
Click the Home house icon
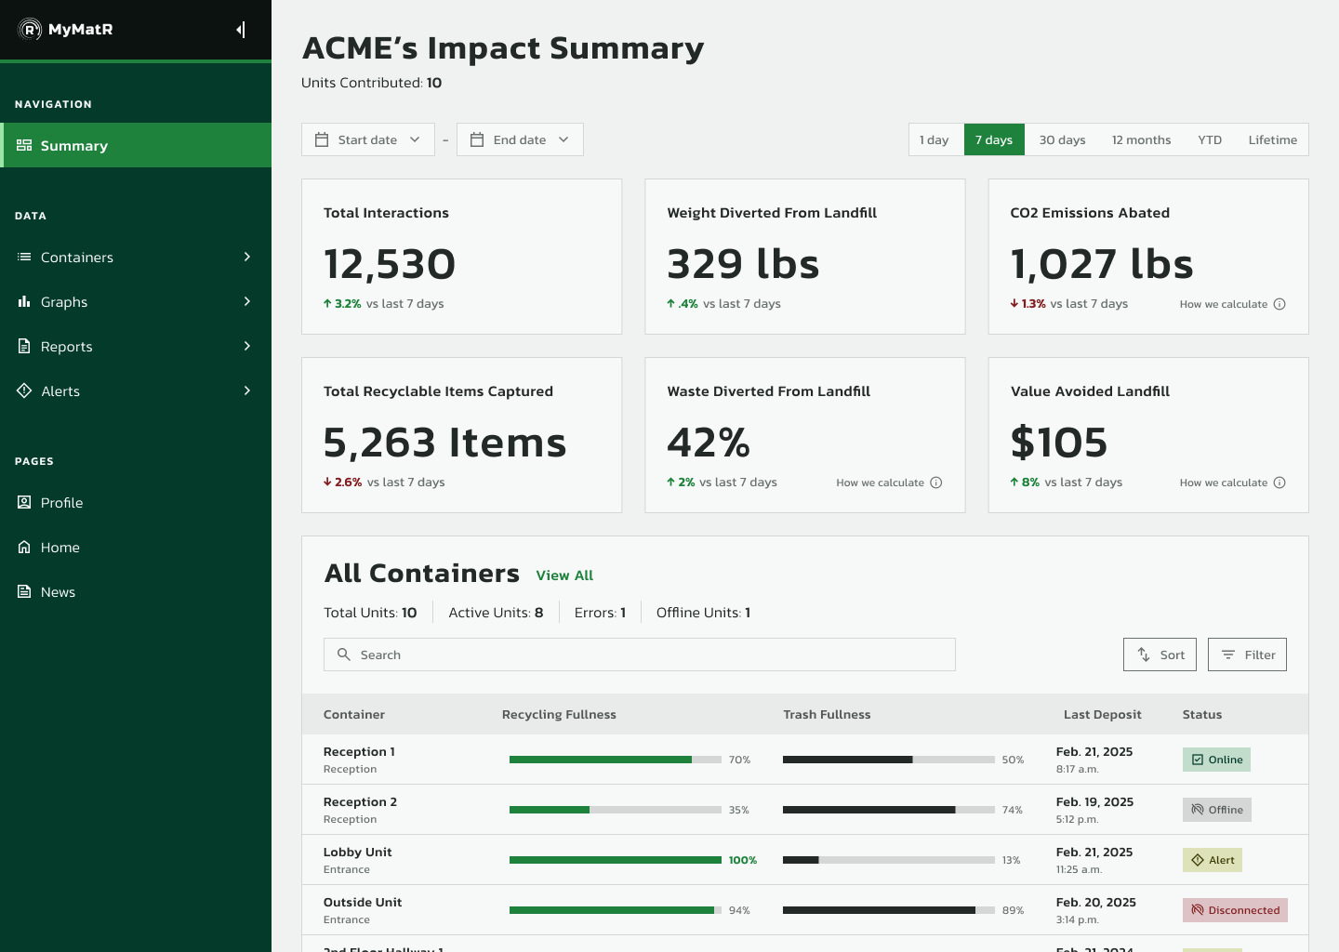(x=24, y=547)
